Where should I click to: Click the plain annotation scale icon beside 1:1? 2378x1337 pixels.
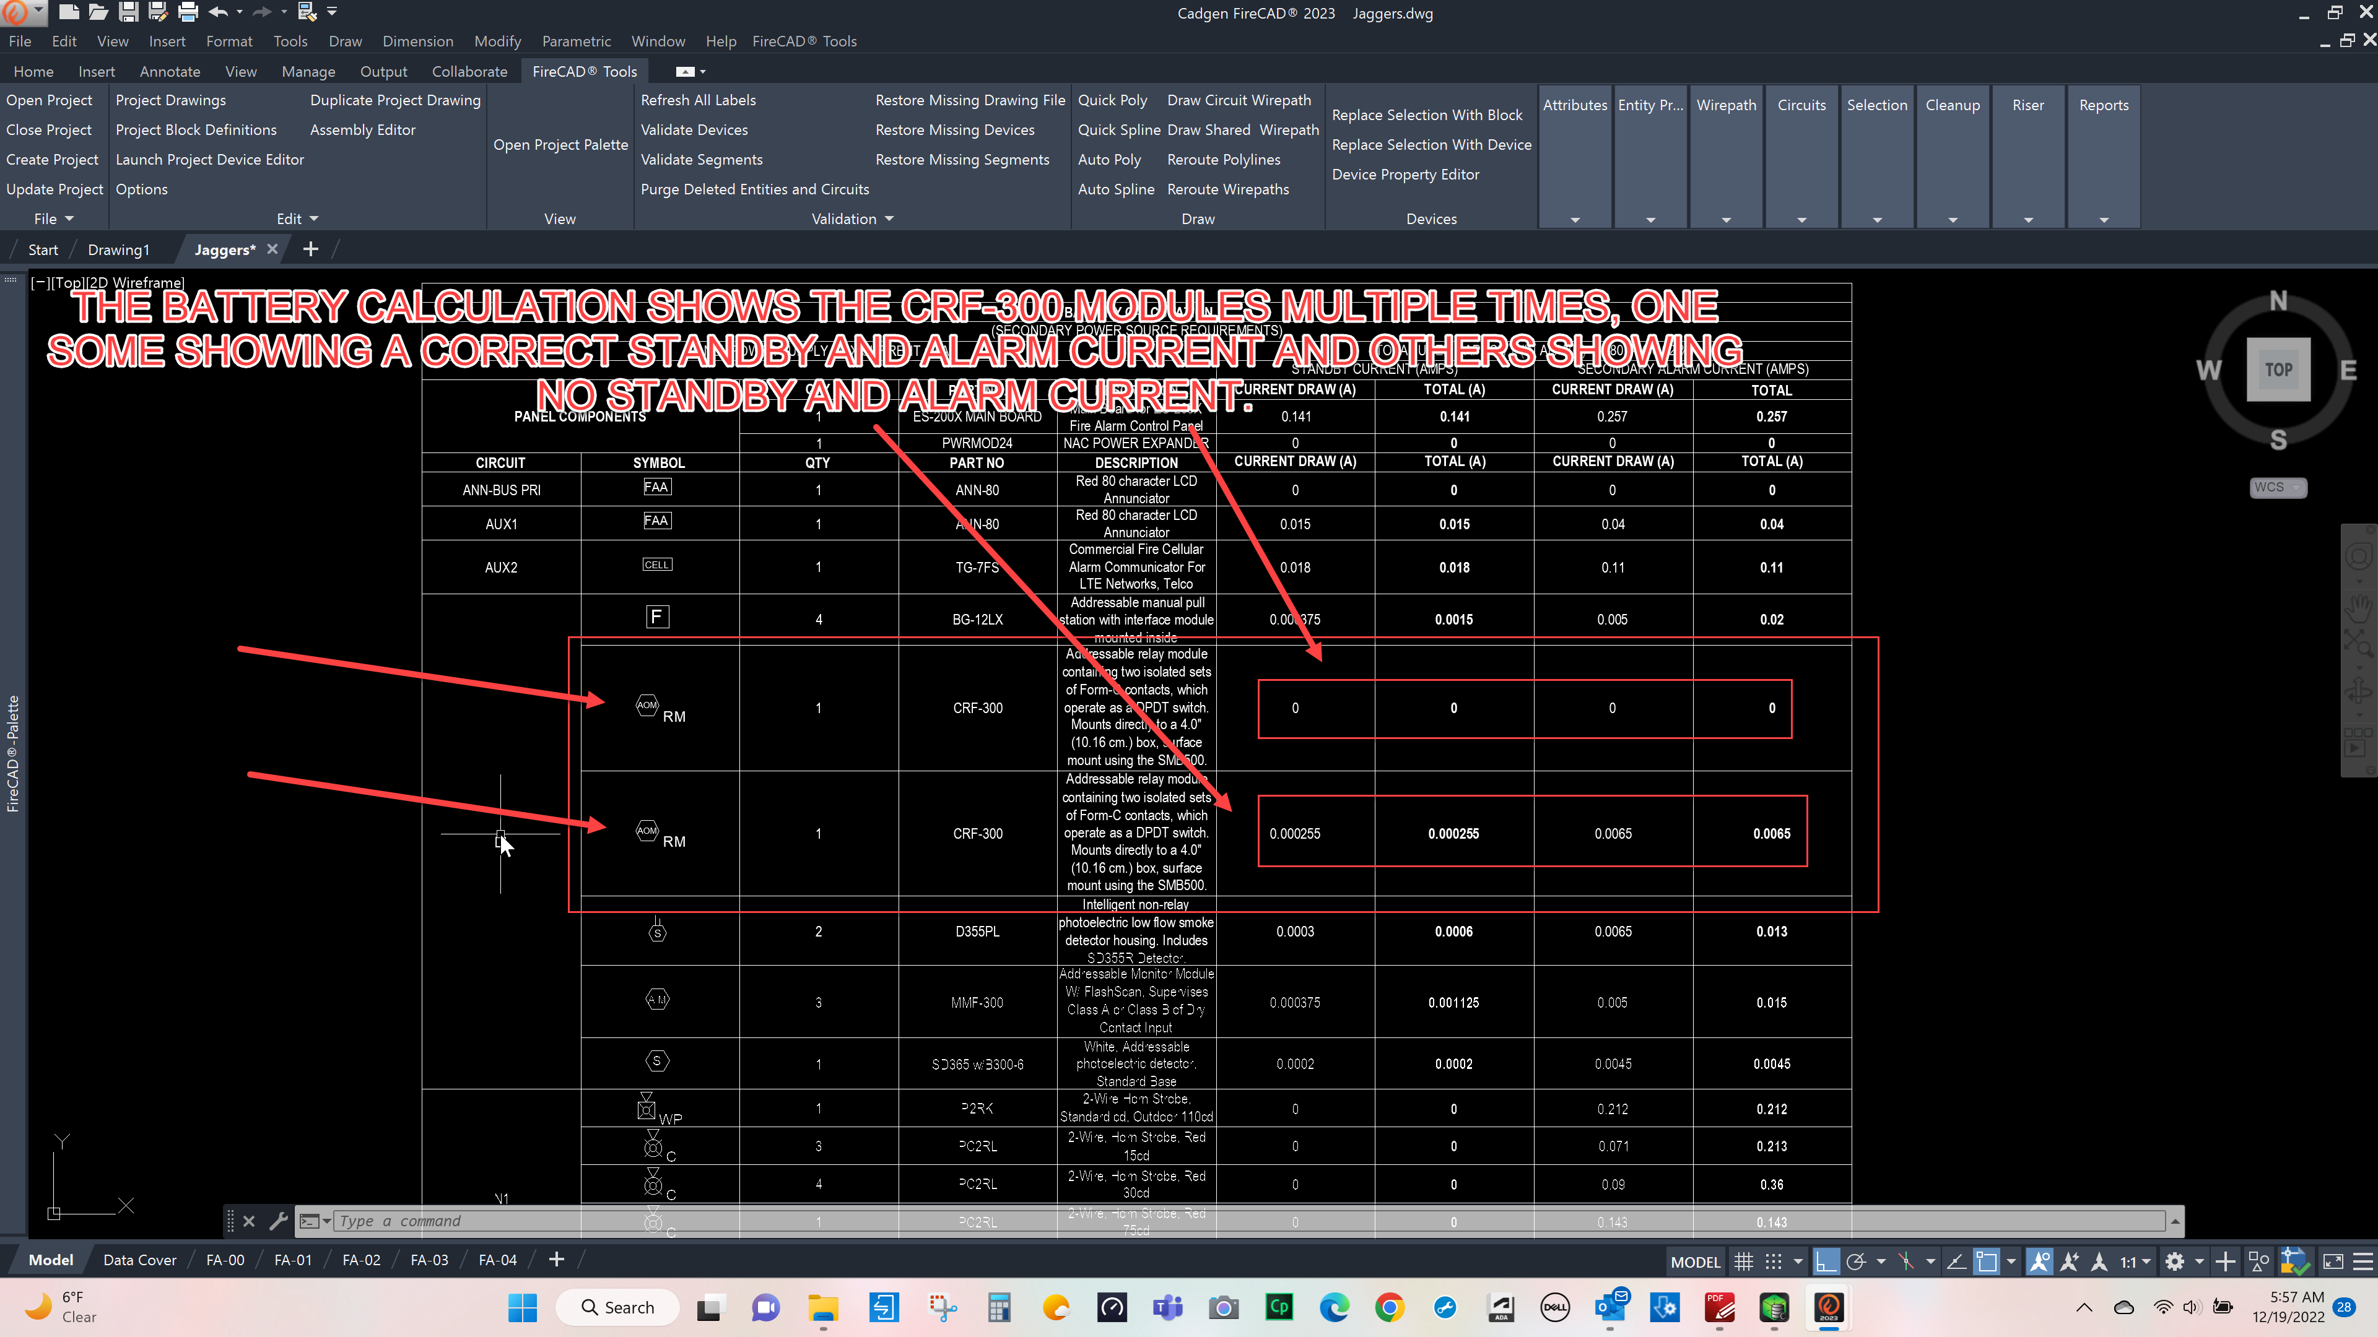(x=2099, y=1261)
